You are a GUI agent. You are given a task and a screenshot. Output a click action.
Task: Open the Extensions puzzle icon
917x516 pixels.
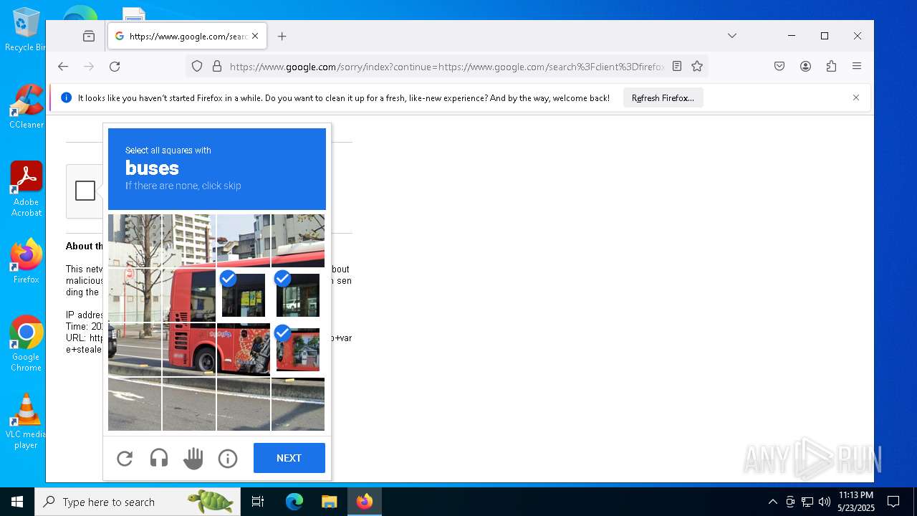coord(831,67)
